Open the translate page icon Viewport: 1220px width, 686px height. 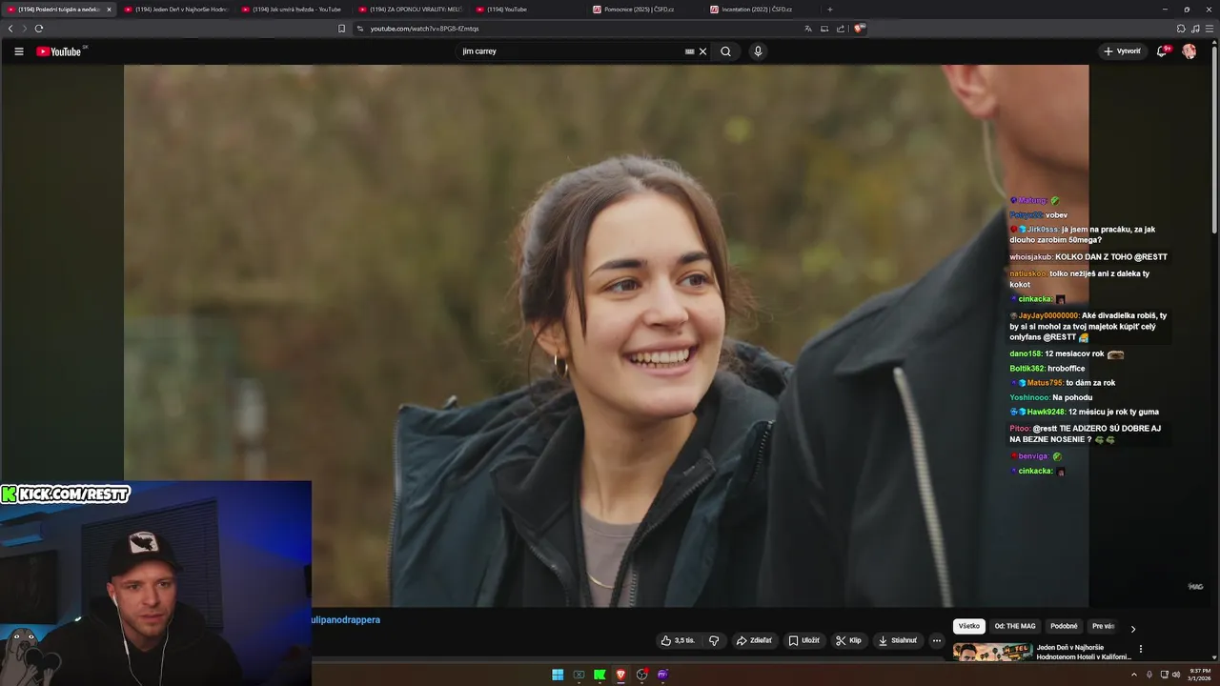[x=808, y=29]
